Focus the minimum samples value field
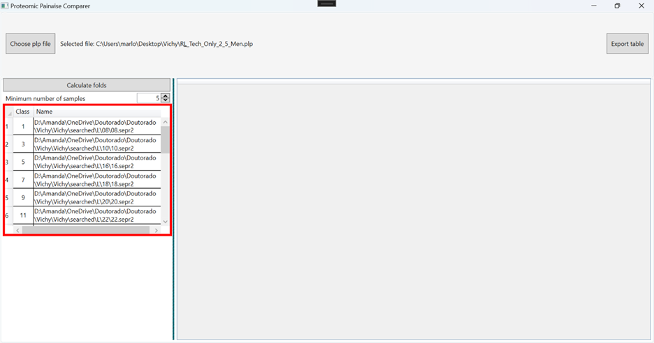Viewport: 654px width, 343px height. click(149, 98)
